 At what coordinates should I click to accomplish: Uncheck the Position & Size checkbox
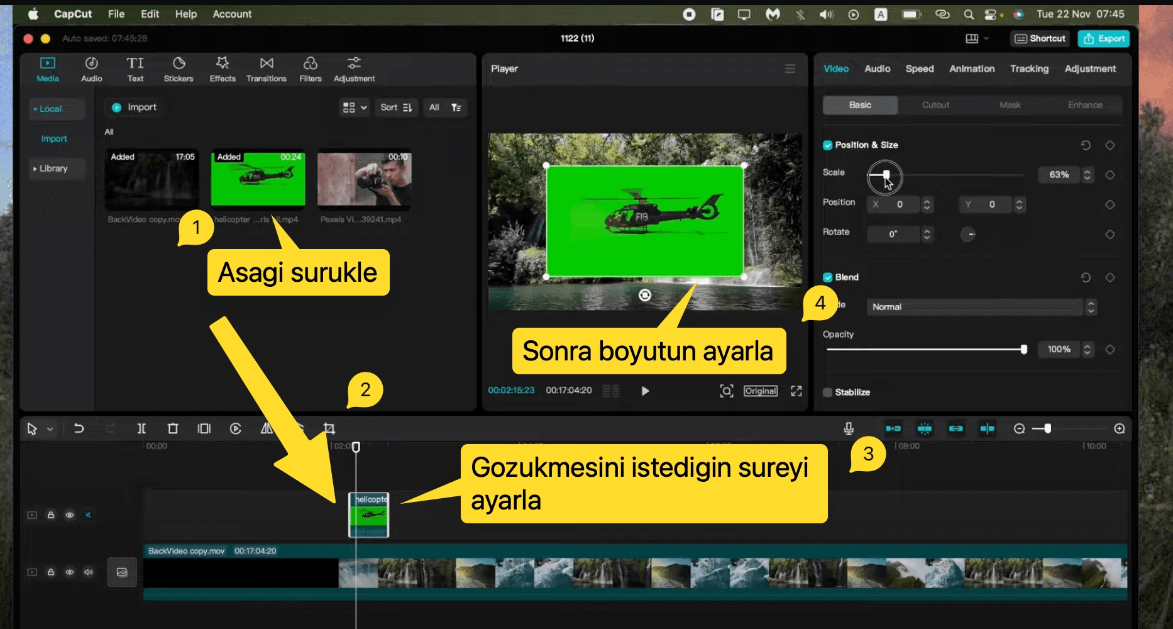(828, 145)
